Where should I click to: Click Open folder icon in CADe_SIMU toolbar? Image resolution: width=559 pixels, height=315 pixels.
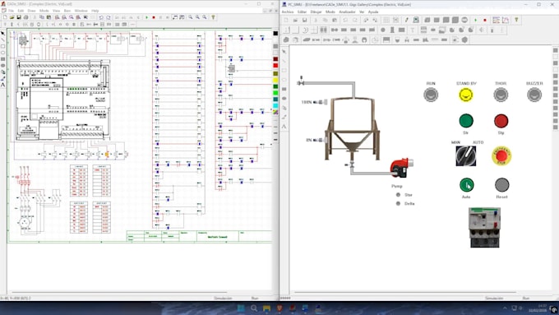[x=12, y=17]
